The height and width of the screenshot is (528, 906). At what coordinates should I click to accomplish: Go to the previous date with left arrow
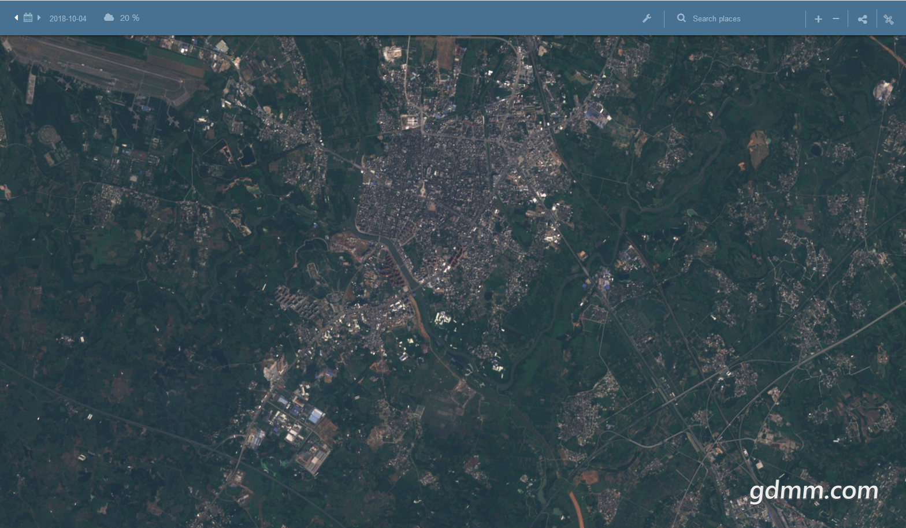point(16,18)
